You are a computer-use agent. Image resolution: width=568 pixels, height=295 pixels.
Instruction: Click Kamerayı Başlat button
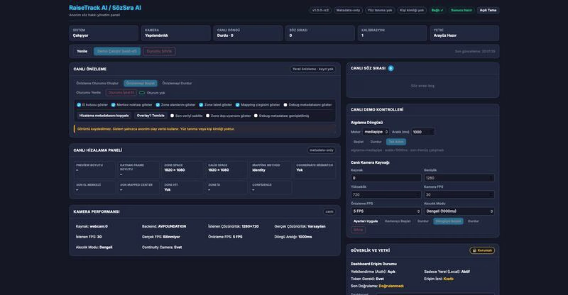tap(398, 221)
